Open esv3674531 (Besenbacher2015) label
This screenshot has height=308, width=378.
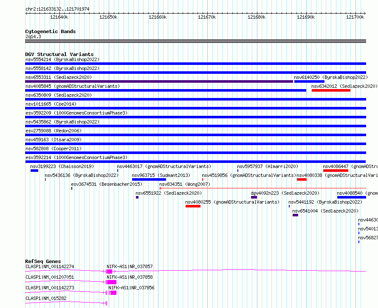pos(107,184)
